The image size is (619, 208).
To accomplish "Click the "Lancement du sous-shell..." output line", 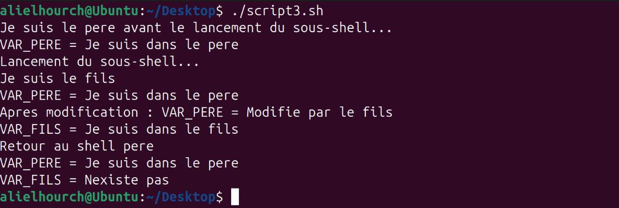I will [x=99, y=62].
